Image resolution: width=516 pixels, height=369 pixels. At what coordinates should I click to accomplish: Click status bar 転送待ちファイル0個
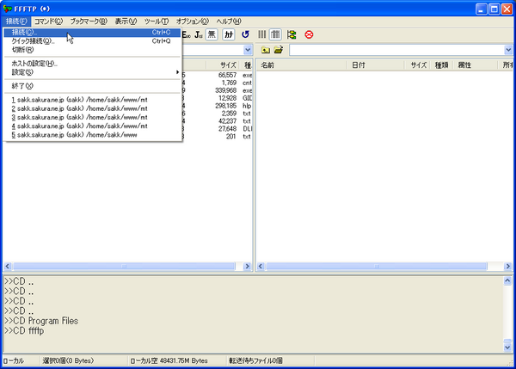pyautogui.click(x=255, y=360)
